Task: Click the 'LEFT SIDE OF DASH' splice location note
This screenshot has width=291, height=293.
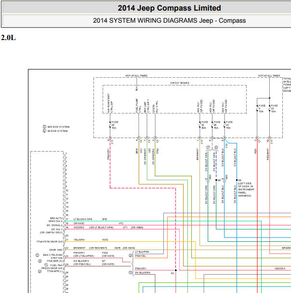Action: click(x=246, y=190)
